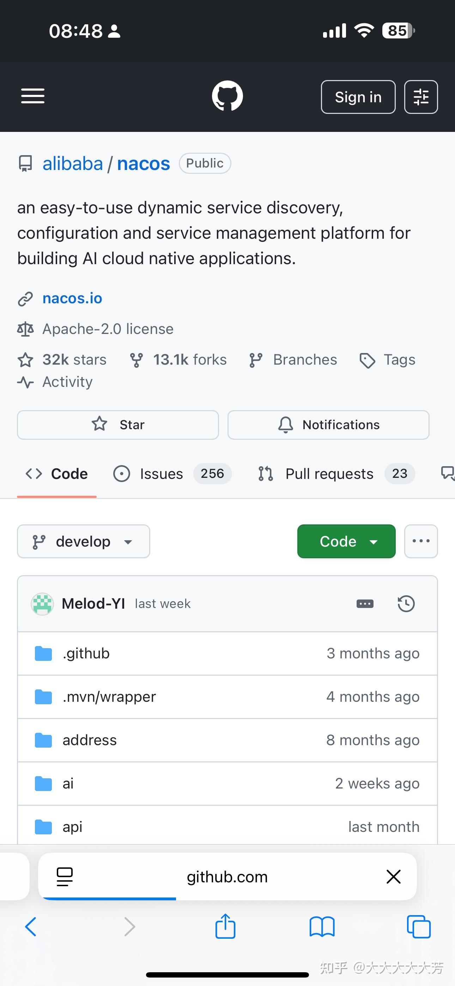The width and height of the screenshot is (455, 986).
Task: Open Safari page reader menu icon
Action: click(65, 877)
